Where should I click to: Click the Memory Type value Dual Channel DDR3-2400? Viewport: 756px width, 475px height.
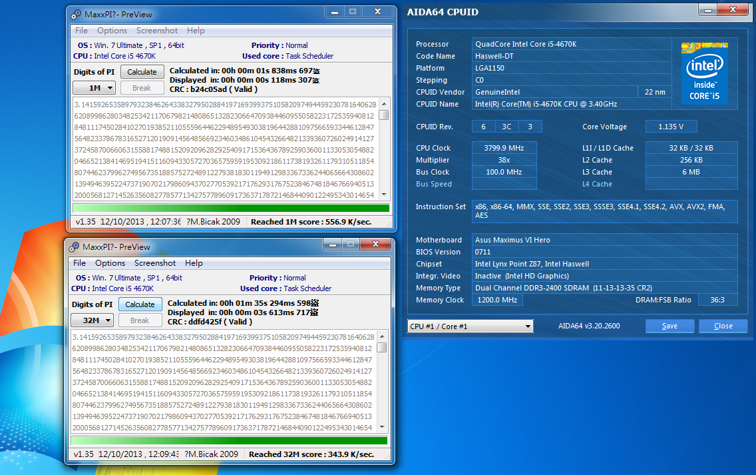pyautogui.click(x=605, y=288)
